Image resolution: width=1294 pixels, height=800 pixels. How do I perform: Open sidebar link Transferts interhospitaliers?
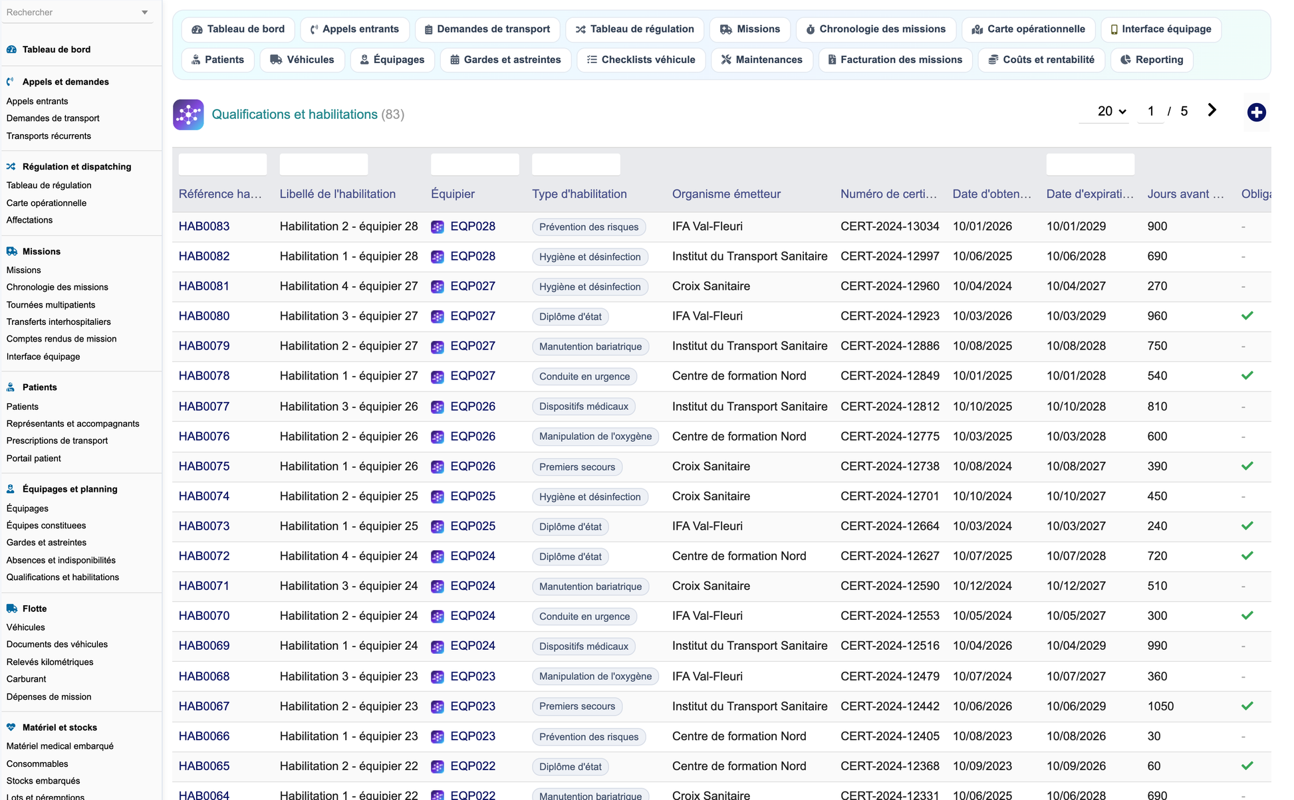59,322
